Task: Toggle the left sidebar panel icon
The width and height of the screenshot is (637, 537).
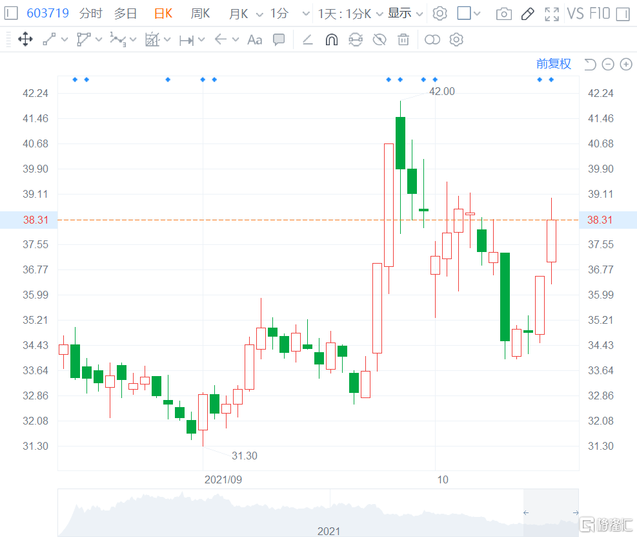Action: click(11, 14)
